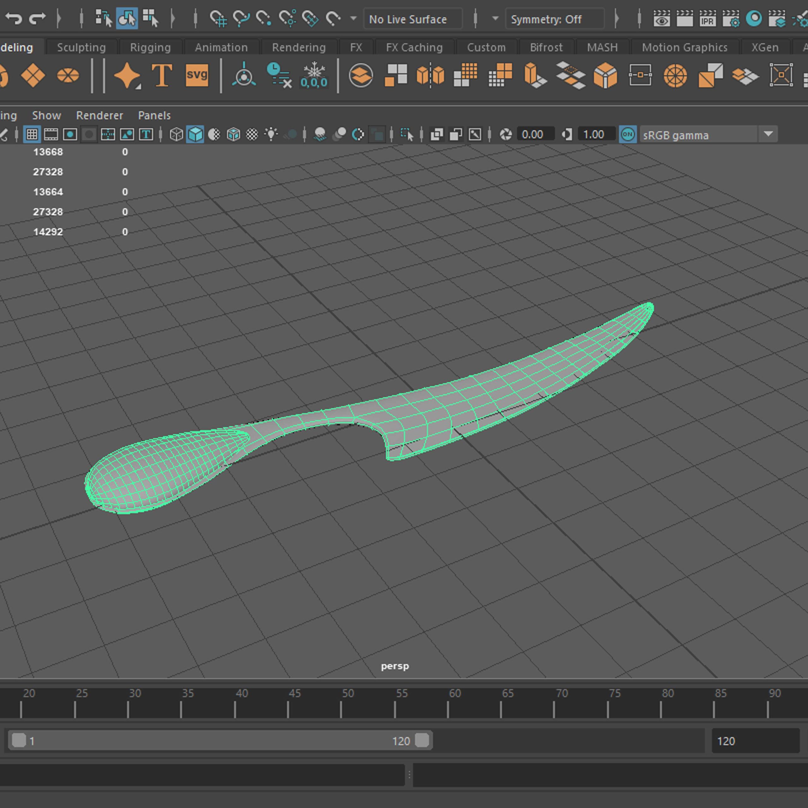The height and width of the screenshot is (808, 808).
Task: Toggle Use all lights bulb icon
Action: pos(271,135)
